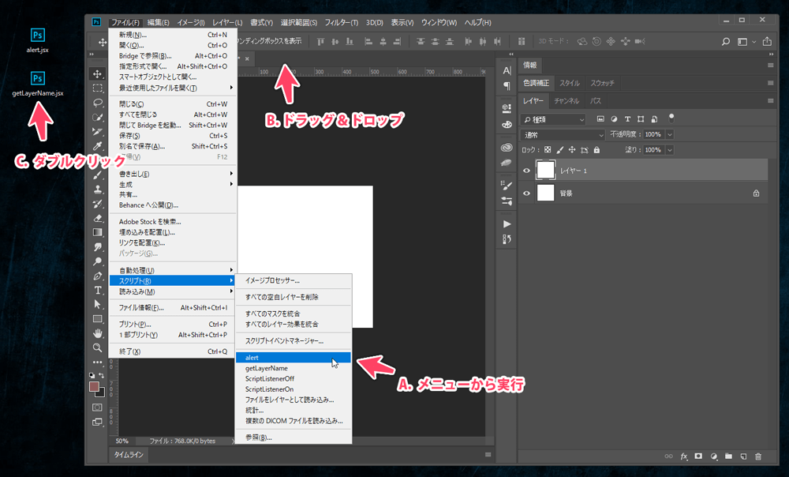Click the foreground color swatch
Image resolution: width=789 pixels, height=477 pixels.
94,386
